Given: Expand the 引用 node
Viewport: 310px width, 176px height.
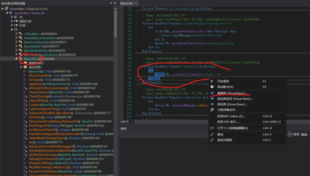Looking at the screenshot, I should [x=12, y=25].
